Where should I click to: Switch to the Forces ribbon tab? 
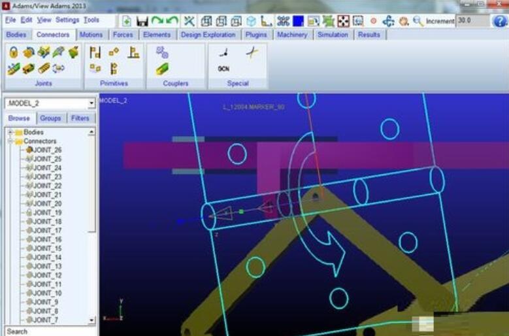click(x=123, y=35)
